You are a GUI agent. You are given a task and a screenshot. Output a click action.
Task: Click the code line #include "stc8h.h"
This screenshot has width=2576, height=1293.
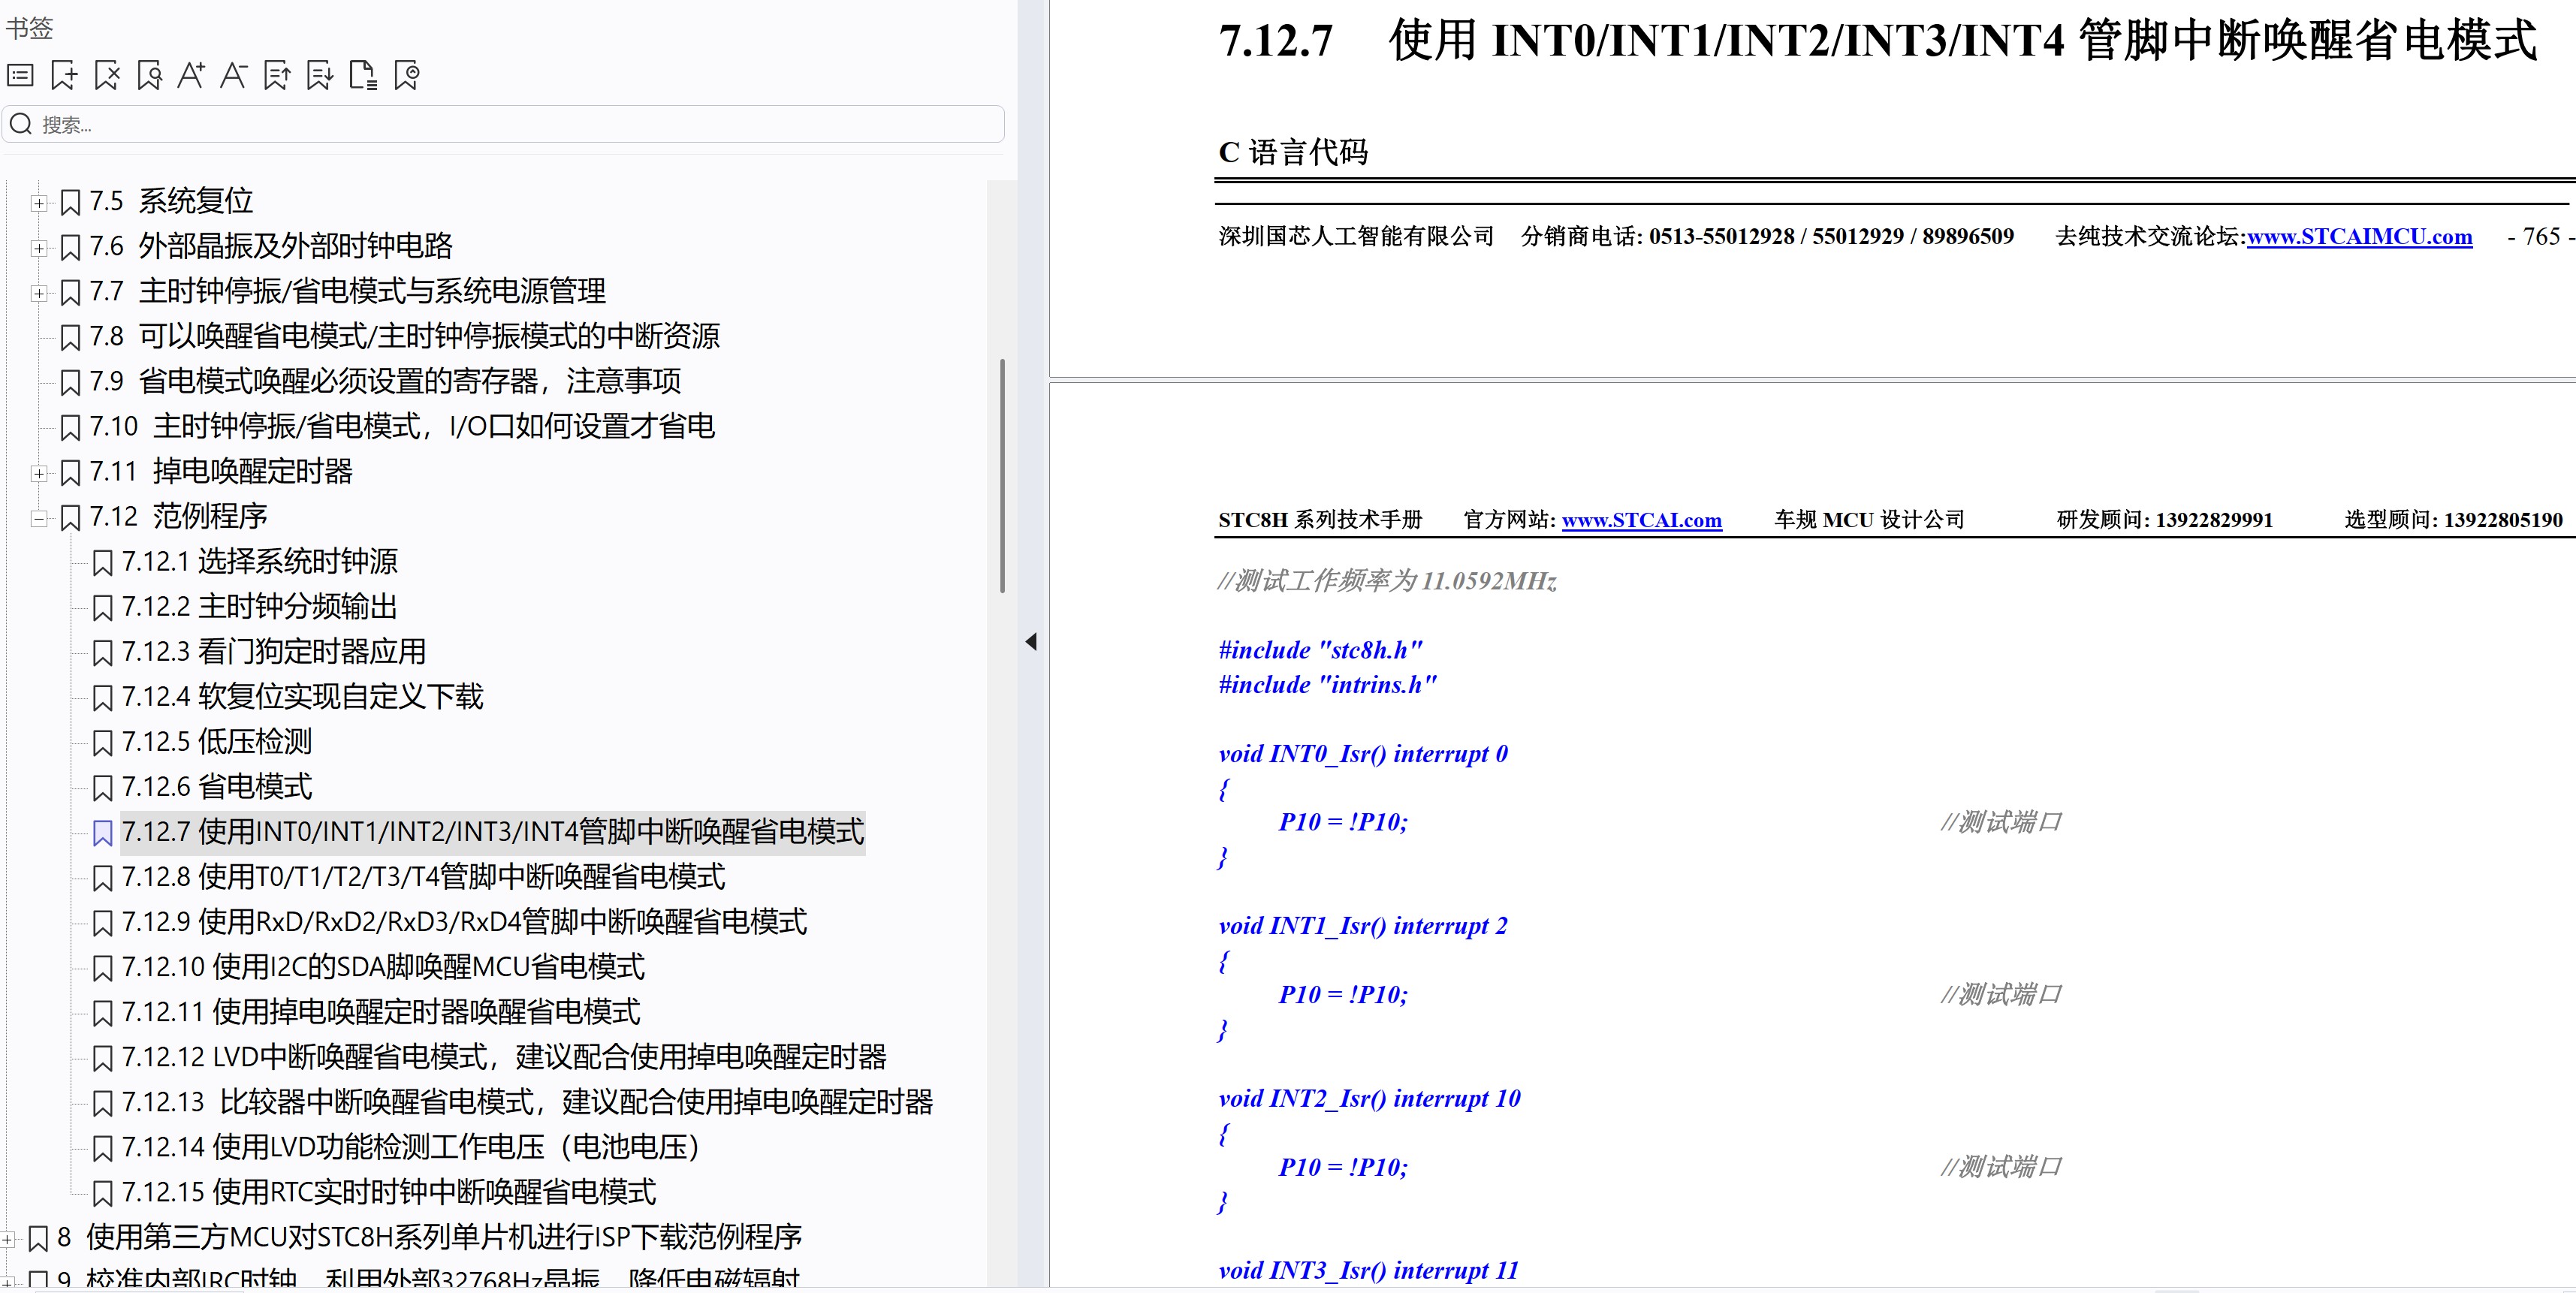click(x=1320, y=650)
